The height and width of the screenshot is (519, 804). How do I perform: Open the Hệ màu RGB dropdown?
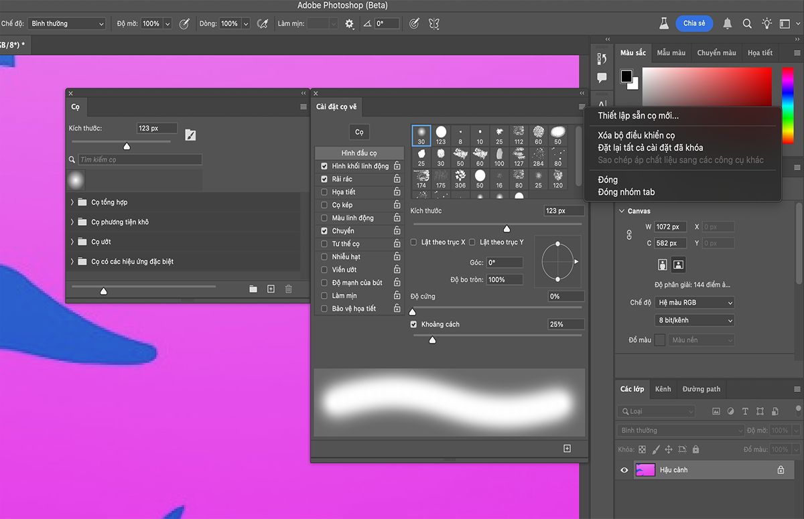(695, 303)
